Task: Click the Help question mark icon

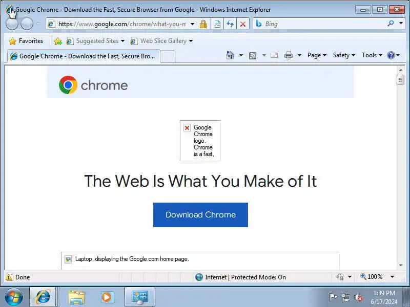Action: tap(391, 55)
